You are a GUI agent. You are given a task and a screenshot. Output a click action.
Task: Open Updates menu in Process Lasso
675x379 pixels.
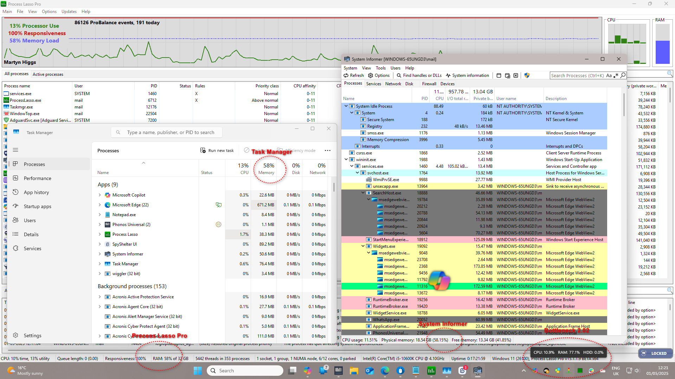(69, 12)
